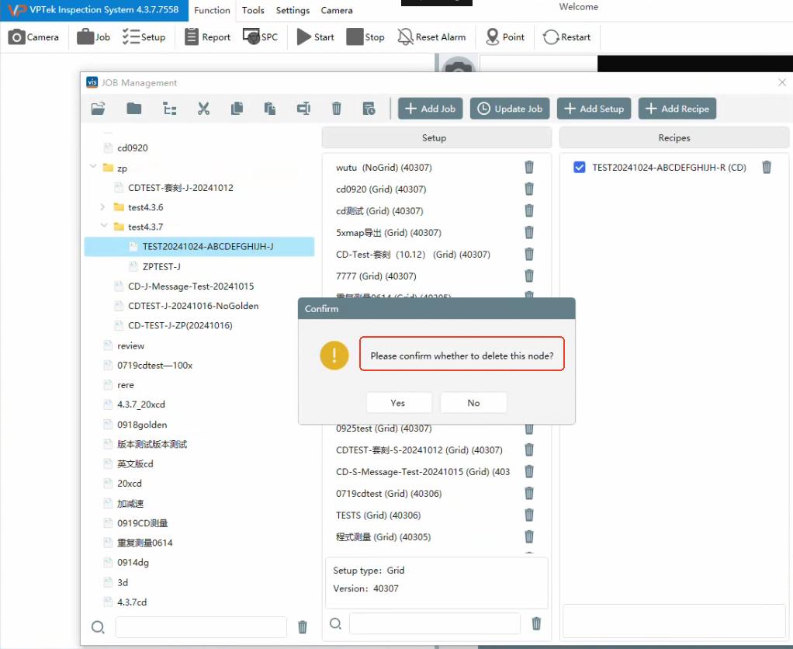Select the CD-J-Message-Test-20241015 job
The height and width of the screenshot is (649, 793).
(x=191, y=286)
